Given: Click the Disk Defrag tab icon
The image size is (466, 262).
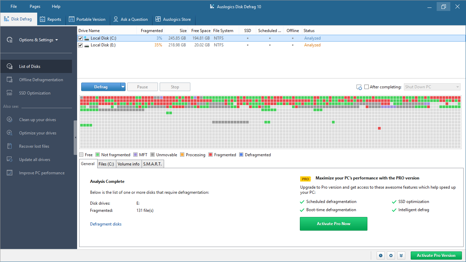Looking at the screenshot, I should pyautogui.click(x=6, y=19).
